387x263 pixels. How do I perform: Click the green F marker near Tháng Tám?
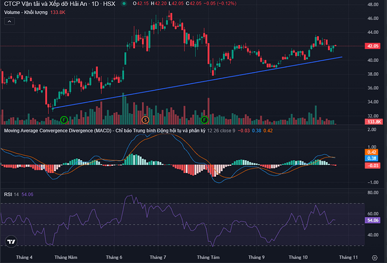click(x=204, y=120)
